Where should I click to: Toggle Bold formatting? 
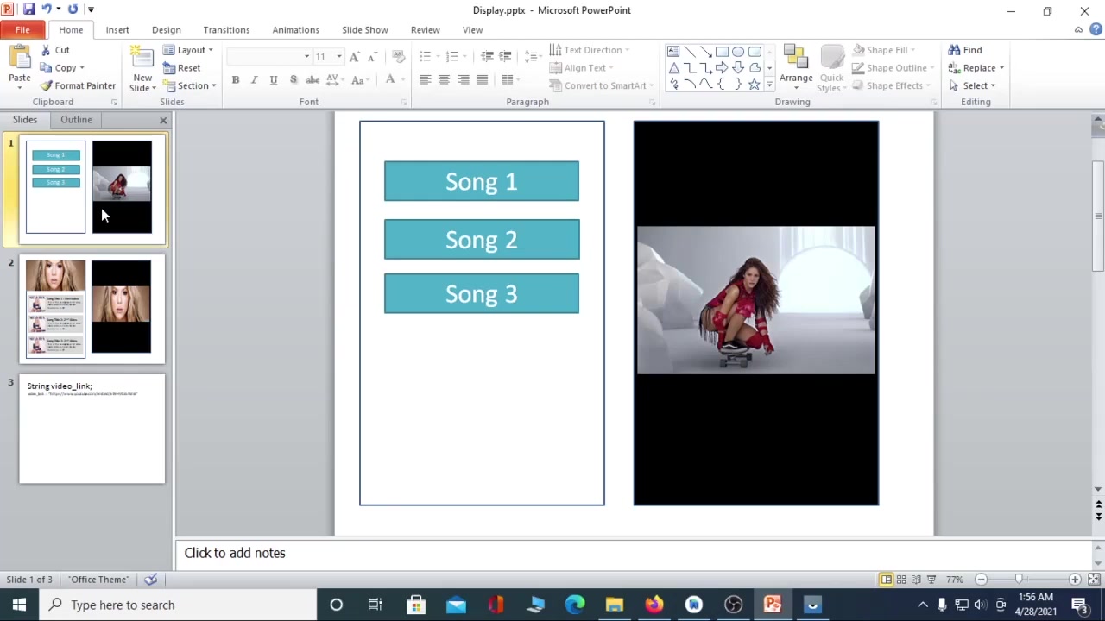236,80
